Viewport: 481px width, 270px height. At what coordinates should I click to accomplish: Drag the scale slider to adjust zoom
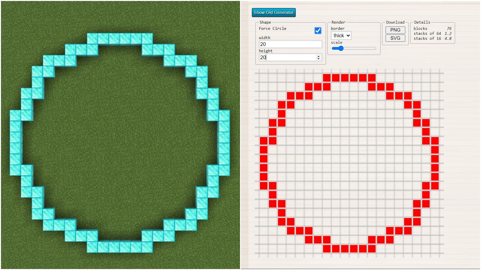pos(339,48)
